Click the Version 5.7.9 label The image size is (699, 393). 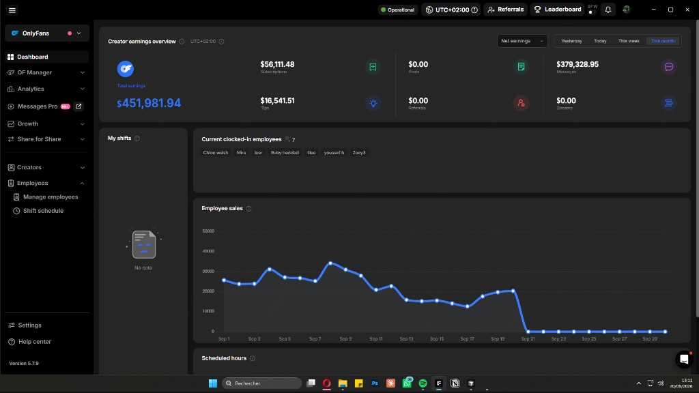24,364
